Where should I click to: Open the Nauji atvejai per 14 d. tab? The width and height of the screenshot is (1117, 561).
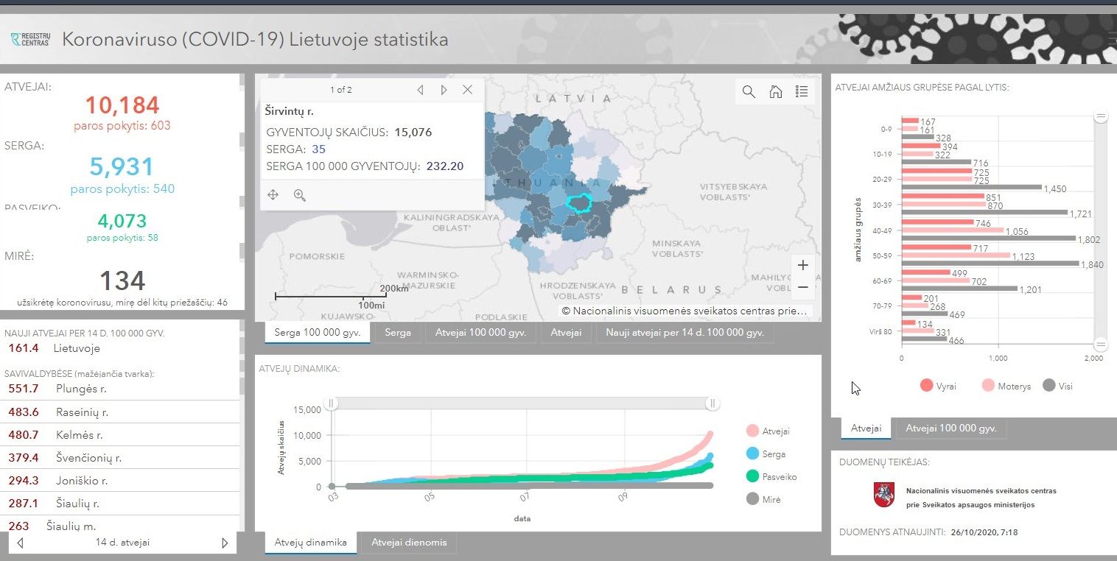(x=685, y=333)
